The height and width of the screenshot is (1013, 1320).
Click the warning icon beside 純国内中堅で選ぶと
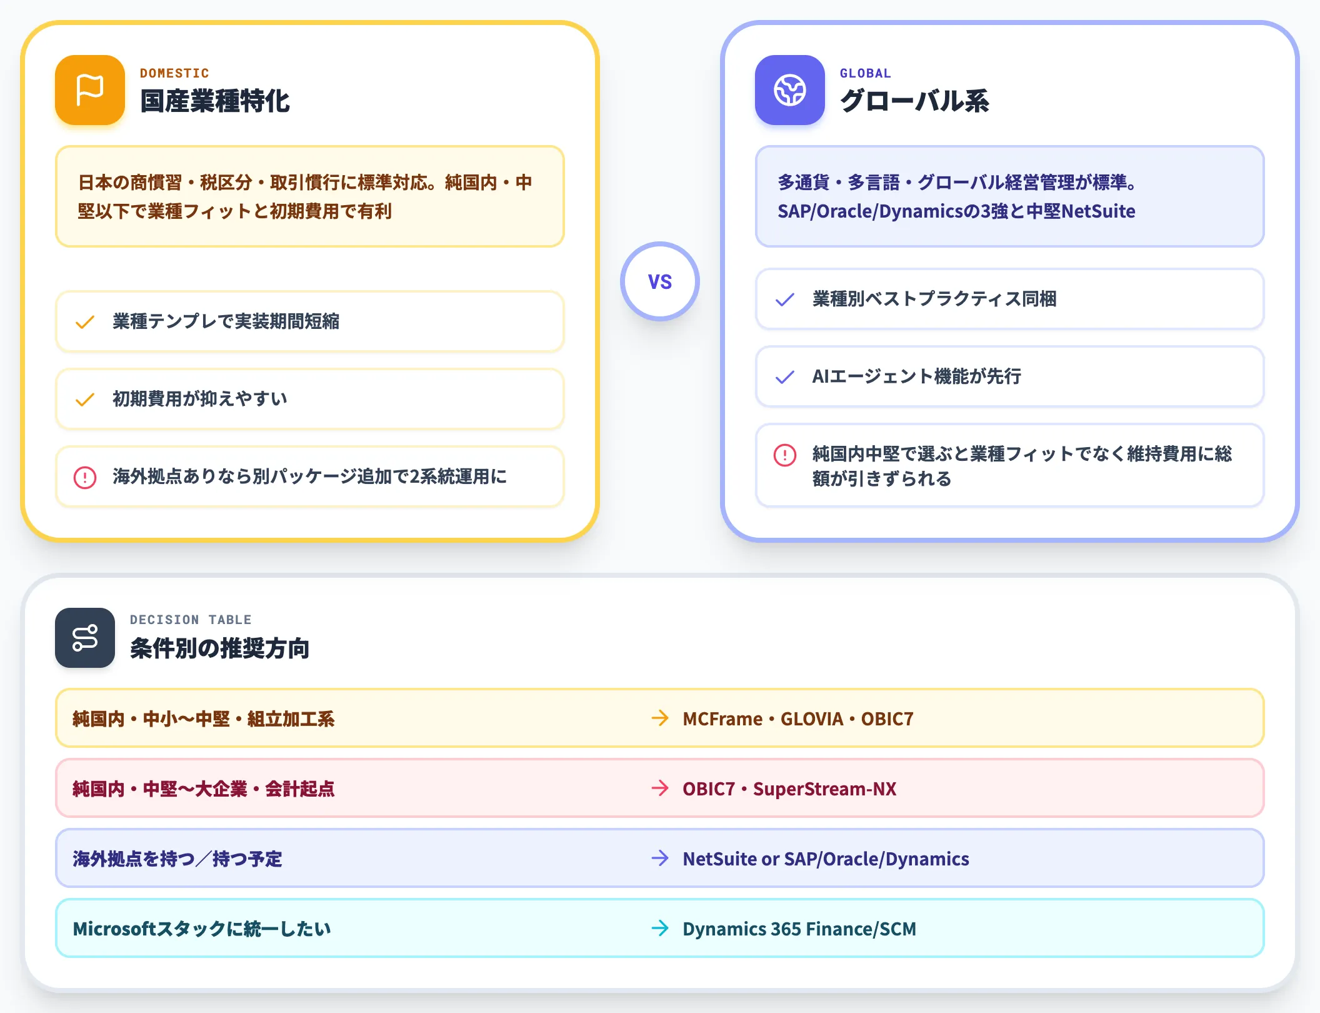coord(785,455)
